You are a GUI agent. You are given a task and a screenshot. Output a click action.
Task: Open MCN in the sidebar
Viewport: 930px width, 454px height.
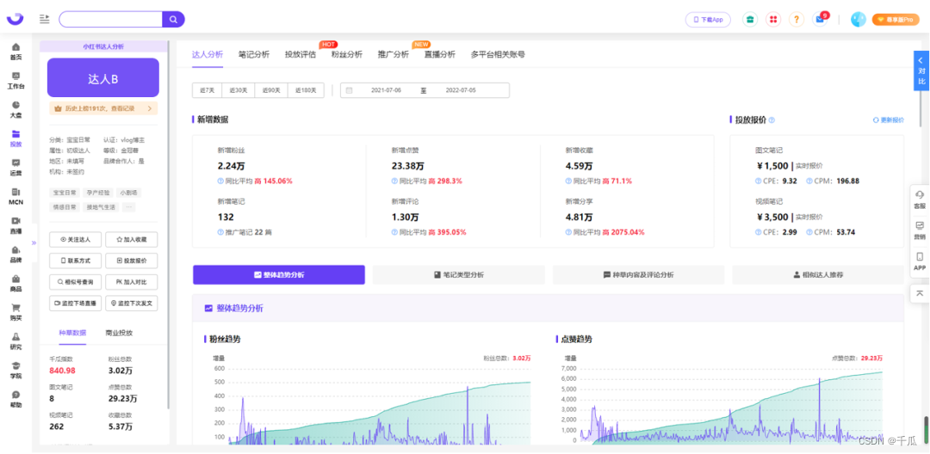(16, 197)
